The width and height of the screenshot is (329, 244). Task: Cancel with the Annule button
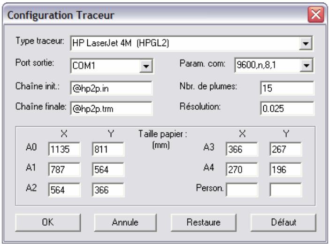pyautogui.click(x=125, y=222)
